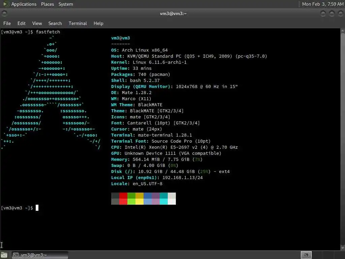Click the 'Uptime: 33 mins' line

coord(131,68)
